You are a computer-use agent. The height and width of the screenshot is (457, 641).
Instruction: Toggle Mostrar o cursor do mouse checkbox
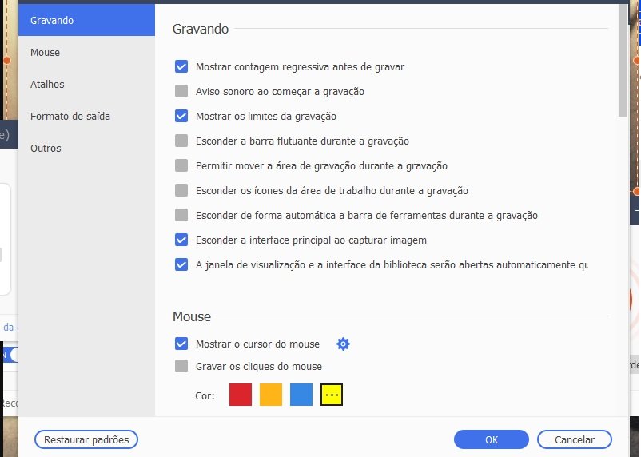point(181,344)
